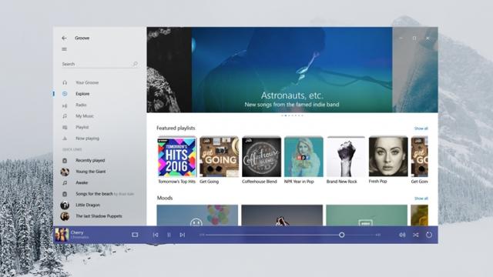493x277 pixels.
Task: Open the green mood card
Action: click(367, 215)
